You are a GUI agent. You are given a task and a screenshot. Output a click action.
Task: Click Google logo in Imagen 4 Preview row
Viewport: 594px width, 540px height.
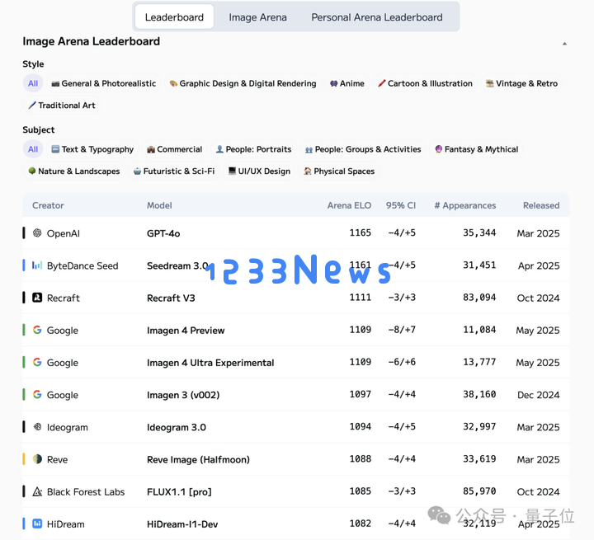coord(37,330)
